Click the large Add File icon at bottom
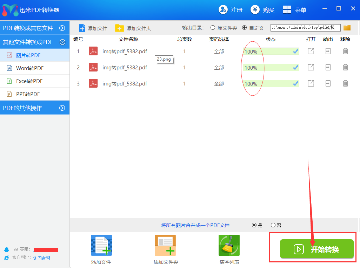 click(x=101, y=245)
